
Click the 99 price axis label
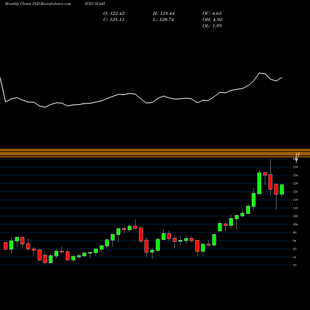[x=295, y=232]
